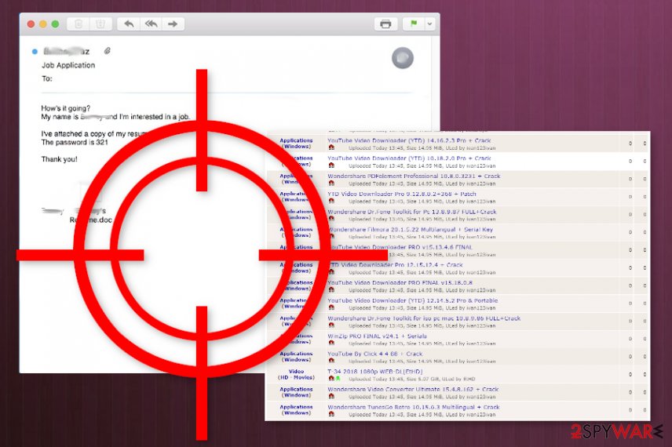Open "YouTube Video Downloader (YTD) 12.14.5.2 Pro & Portable" link
Screen dimensions: 672x447
[x=413, y=300]
